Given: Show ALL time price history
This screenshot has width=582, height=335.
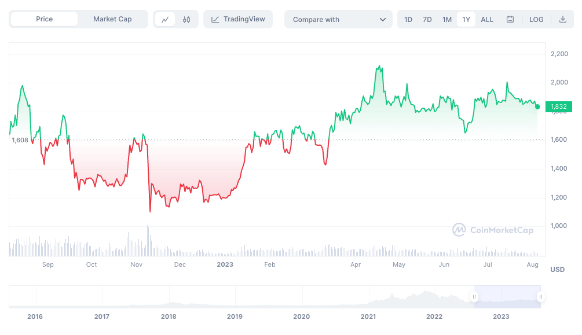Looking at the screenshot, I should pyautogui.click(x=487, y=19).
